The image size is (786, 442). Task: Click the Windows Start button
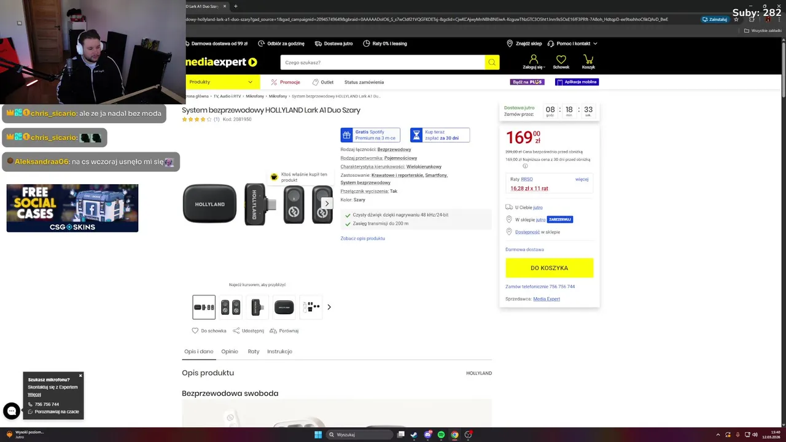[318, 435]
